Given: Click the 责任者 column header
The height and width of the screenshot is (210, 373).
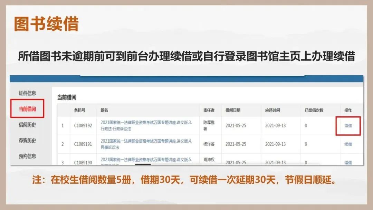Looking at the screenshot, I should click(209, 110).
